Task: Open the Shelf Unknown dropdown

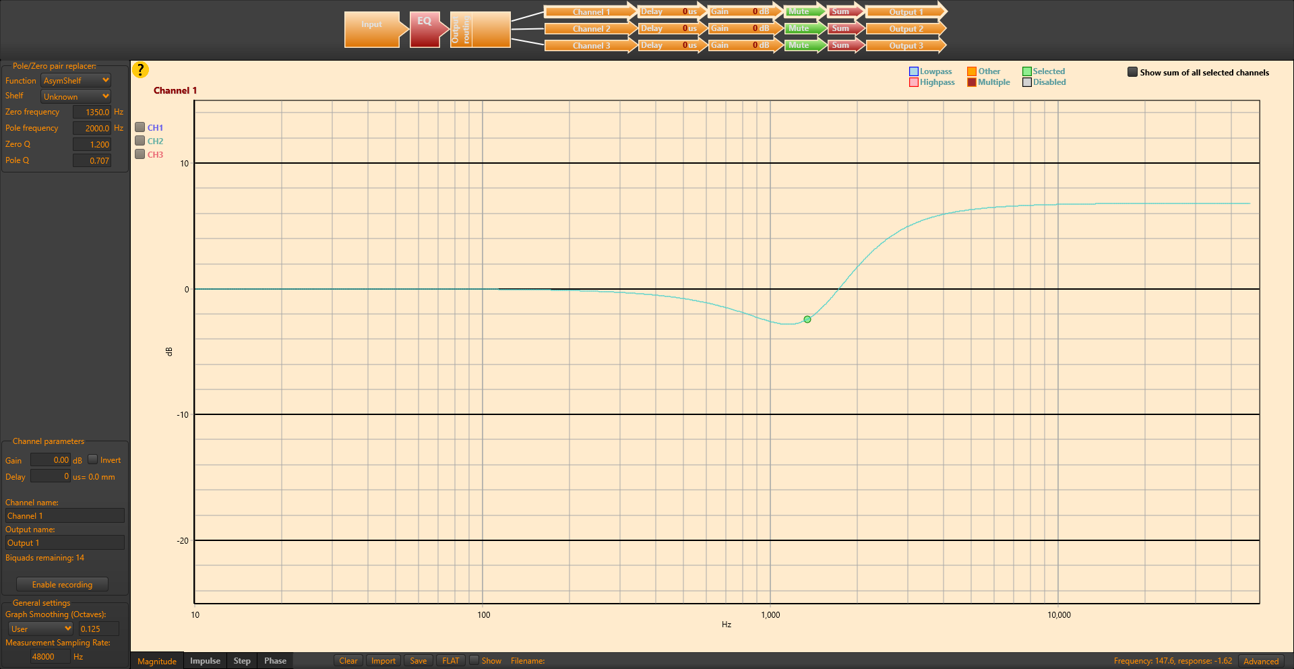Action: [x=76, y=96]
